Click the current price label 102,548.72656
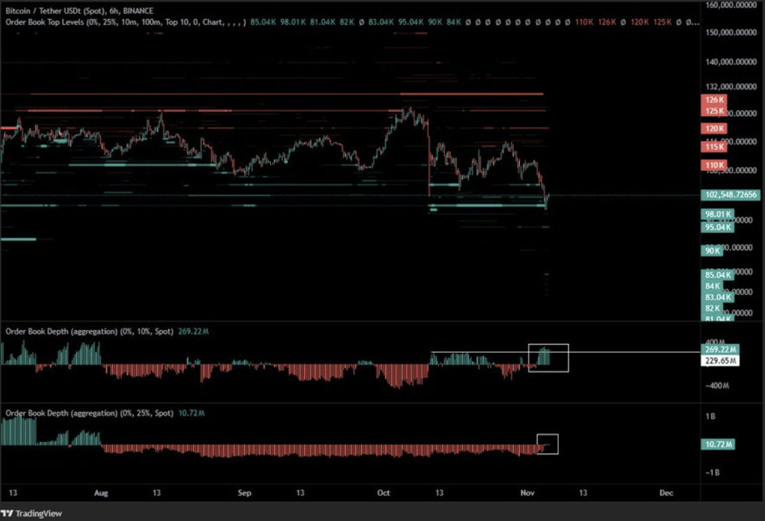The image size is (765, 521). pos(730,195)
